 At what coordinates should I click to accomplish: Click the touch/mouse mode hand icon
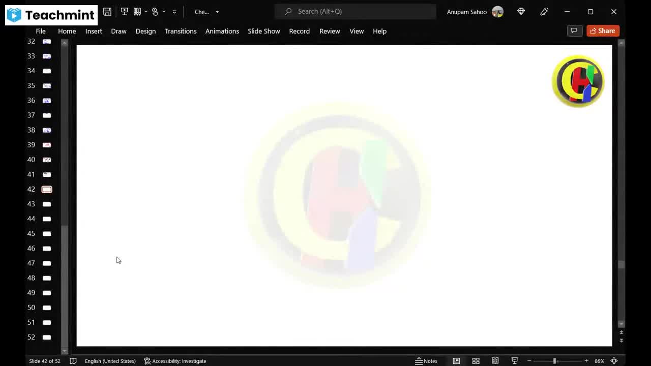pyautogui.click(x=155, y=12)
